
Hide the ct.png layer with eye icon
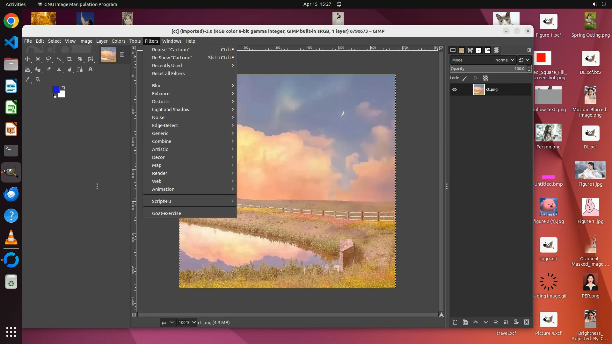point(455,90)
